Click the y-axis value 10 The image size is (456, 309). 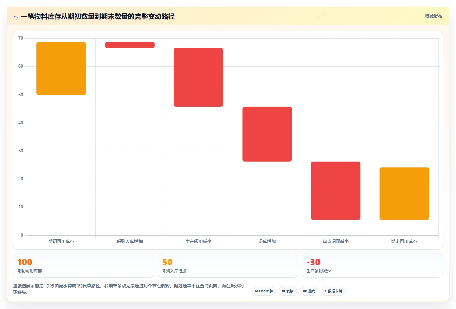click(x=21, y=207)
